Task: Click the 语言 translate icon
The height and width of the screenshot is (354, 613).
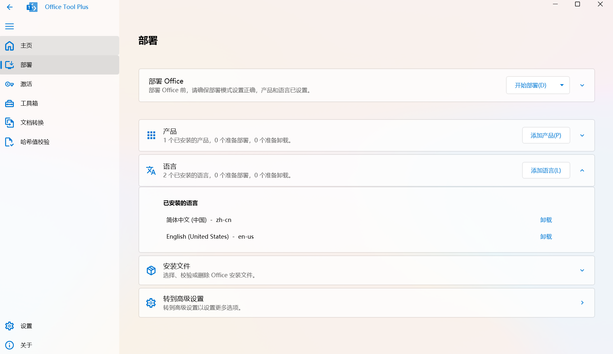Action: point(151,170)
